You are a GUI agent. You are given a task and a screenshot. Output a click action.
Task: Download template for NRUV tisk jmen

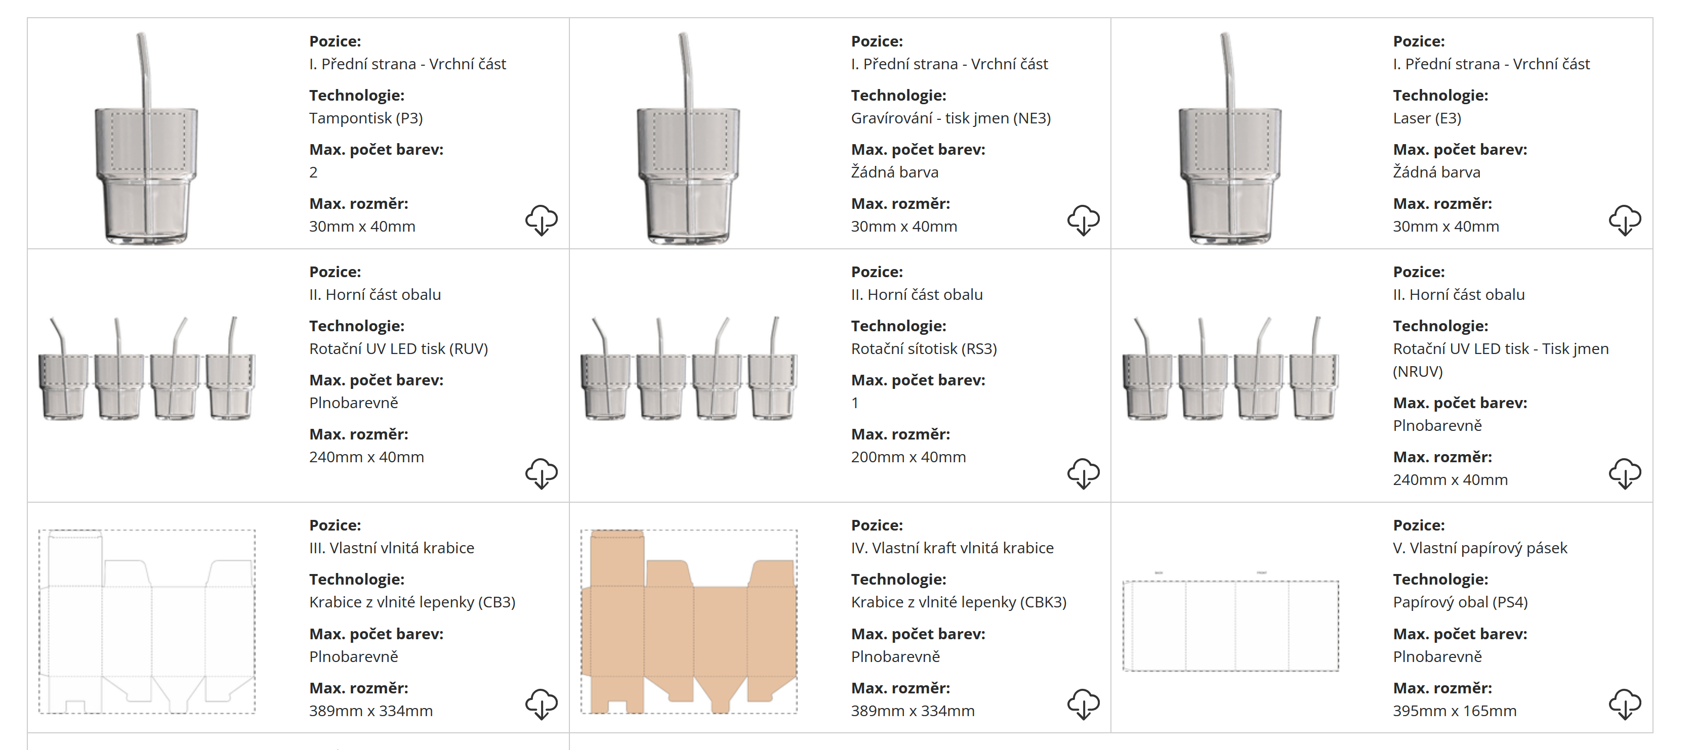1624,473
